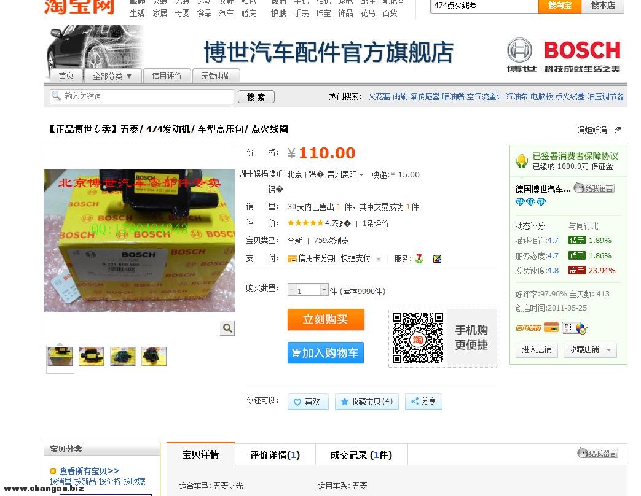Click 加入购物车 to add to cart
Screen dimensions: 641x496
(326, 353)
